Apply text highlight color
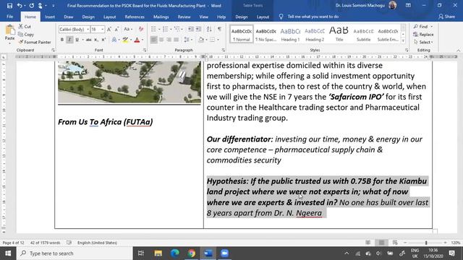Viewport: 463px width, 260px height. (125, 40)
